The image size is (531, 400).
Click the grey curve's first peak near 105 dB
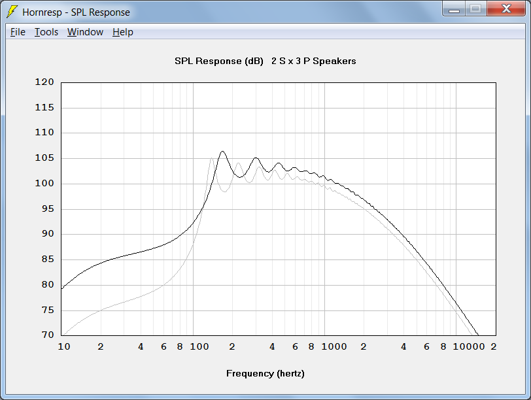(x=212, y=158)
